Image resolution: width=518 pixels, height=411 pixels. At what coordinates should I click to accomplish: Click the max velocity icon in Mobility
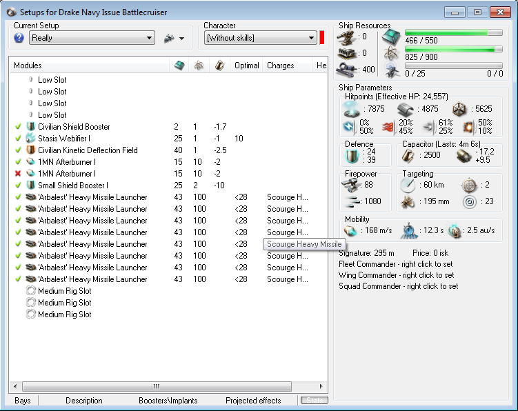point(350,230)
